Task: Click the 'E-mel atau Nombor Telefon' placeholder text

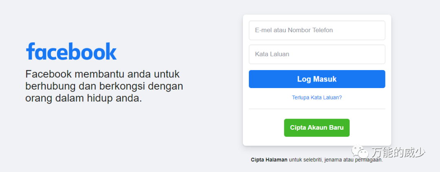Action: pyautogui.click(x=294, y=30)
